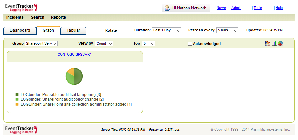
Task: Open the Search menu
Action: pos(38,17)
